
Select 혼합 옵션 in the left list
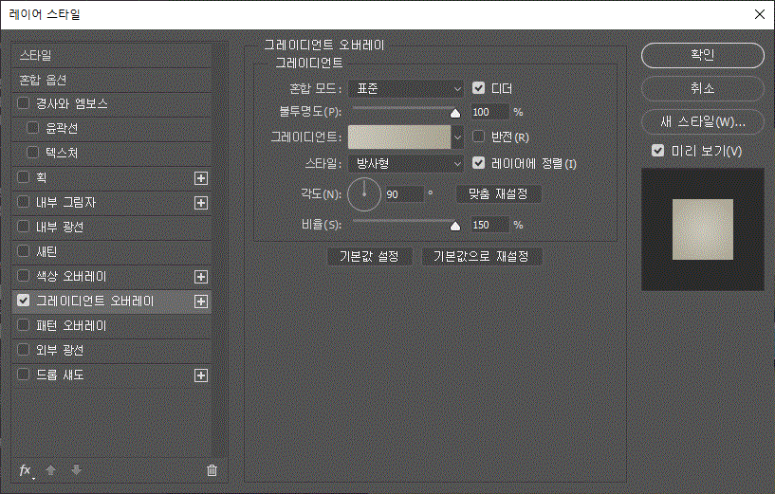112,80
